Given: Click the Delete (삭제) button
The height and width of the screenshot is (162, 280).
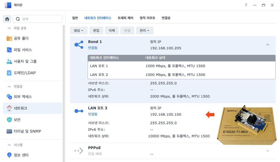Looking at the screenshot, I should 112,30.
